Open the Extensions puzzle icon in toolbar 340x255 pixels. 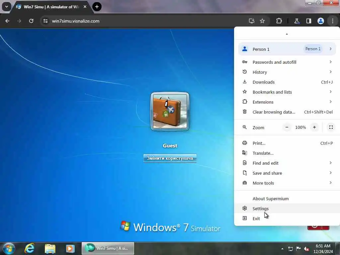click(x=279, y=21)
